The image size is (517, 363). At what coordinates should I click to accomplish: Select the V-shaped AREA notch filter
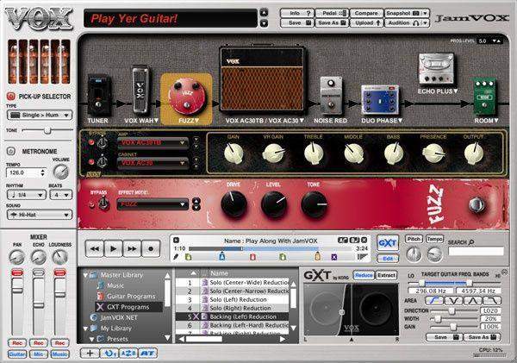click(x=454, y=301)
